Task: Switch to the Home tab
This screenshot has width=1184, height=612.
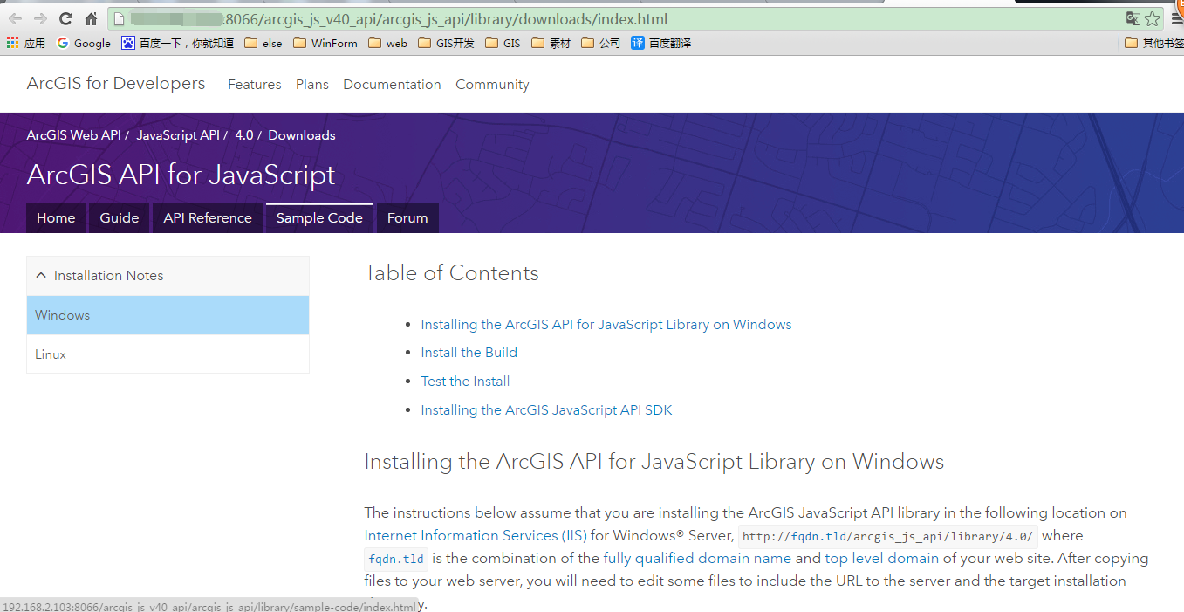Action: pos(56,218)
